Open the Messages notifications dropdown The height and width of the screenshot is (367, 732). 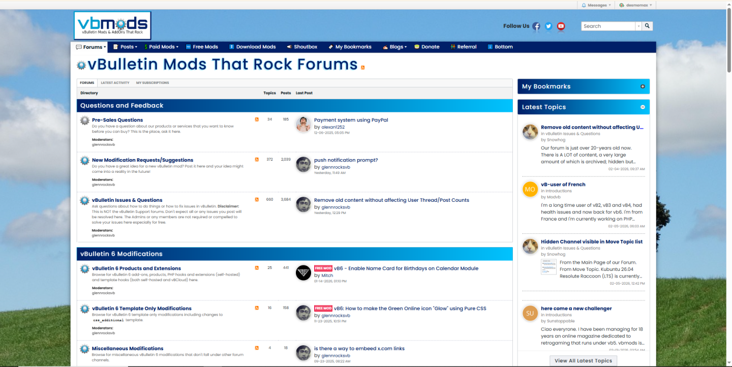point(597,5)
